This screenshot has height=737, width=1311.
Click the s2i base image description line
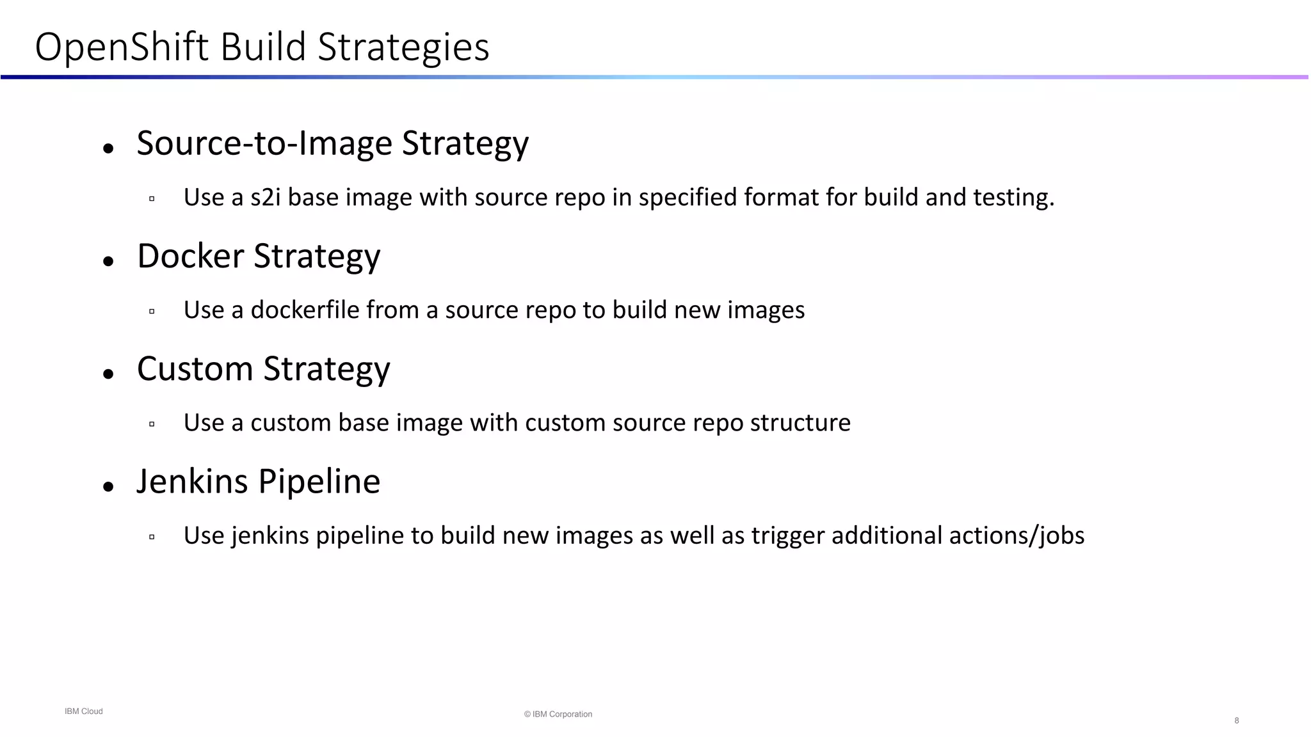point(618,197)
